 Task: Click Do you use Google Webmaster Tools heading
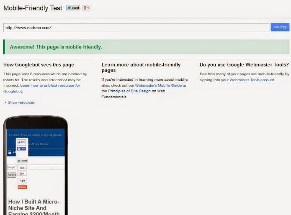click(x=244, y=65)
